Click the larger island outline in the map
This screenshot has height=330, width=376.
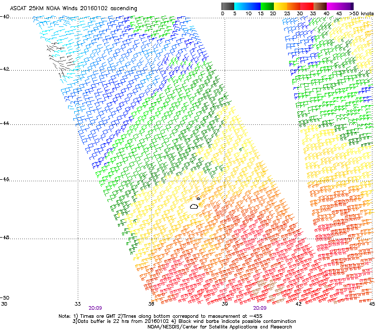(x=194, y=206)
